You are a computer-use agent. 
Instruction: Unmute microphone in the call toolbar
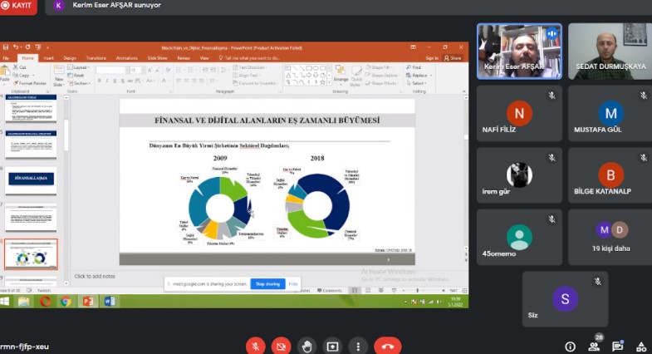pos(257,346)
